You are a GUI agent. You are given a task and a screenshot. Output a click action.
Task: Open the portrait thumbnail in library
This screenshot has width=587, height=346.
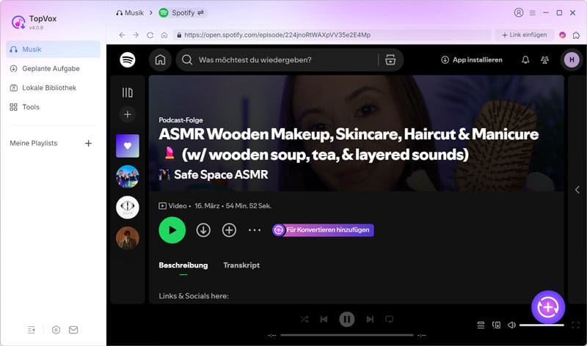[128, 238]
